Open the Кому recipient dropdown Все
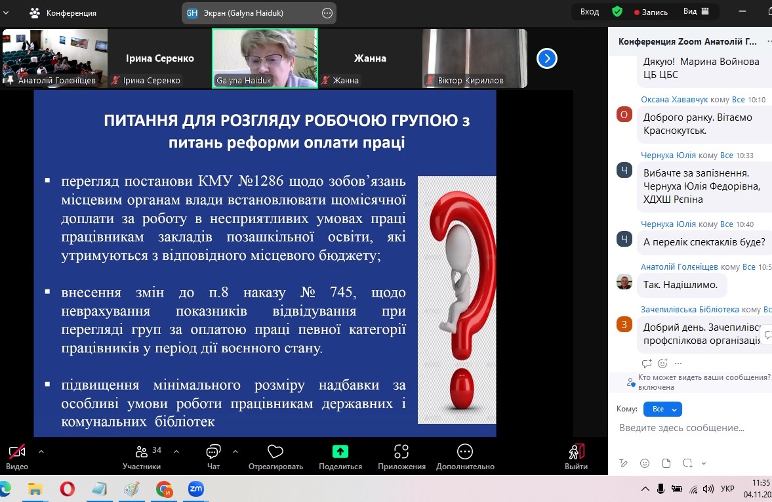Viewport: 772px width, 502px height. coord(662,409)
